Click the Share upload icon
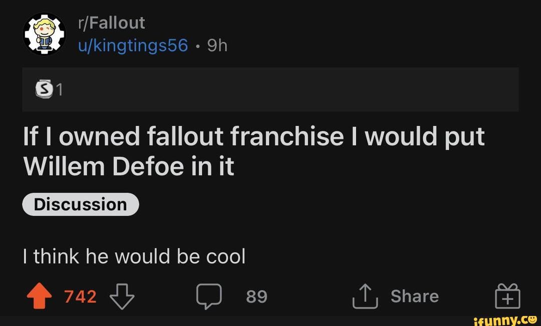This screenshot has height=326, width=541. tap(365, 295)
